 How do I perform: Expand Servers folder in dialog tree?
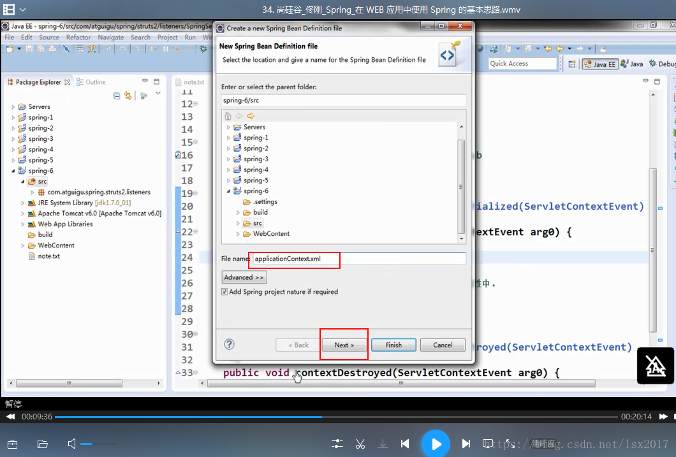(228, 127)
